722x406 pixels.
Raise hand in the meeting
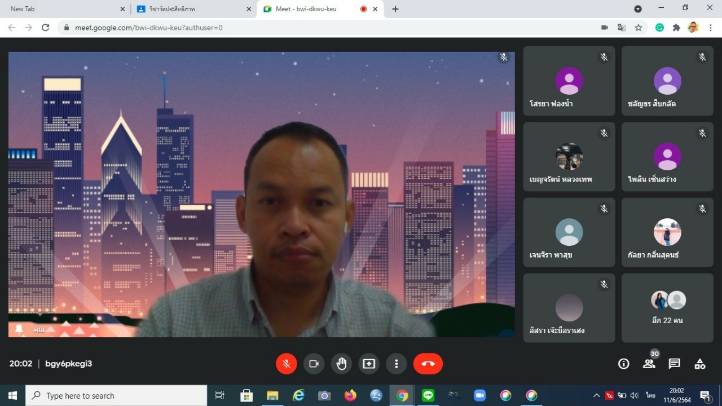tap(341, 364)
